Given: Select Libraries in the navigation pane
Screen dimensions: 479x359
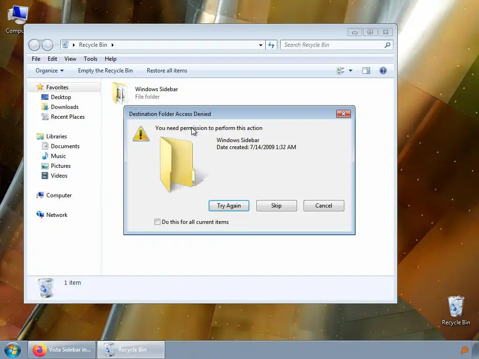Looking at the screenshot, I should click(x=57, y=136).
